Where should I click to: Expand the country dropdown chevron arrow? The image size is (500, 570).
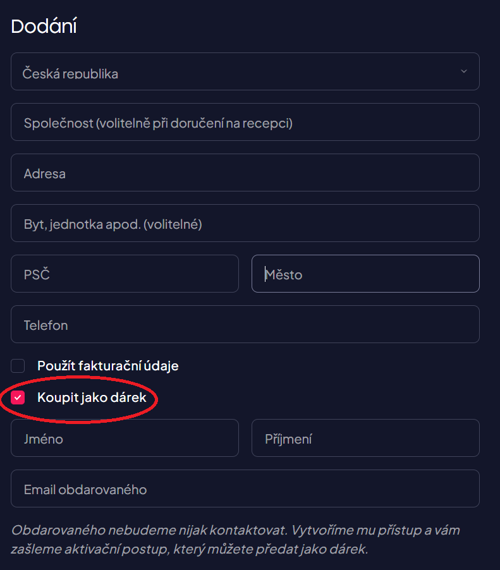[464, 71]
